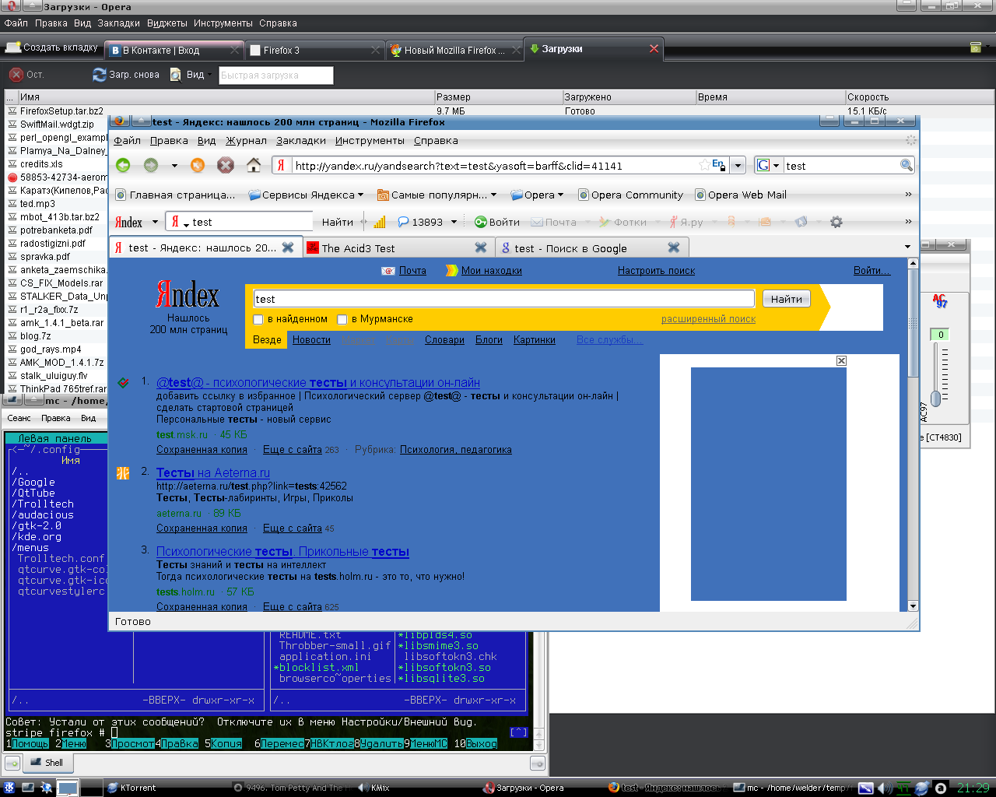Screen dimensions: 996x797
Task: Close the test - Яндекс Firefox tab
Action: click(288, 248)
